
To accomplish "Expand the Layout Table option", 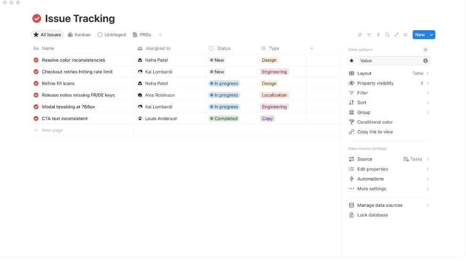I will coord(389,73).
